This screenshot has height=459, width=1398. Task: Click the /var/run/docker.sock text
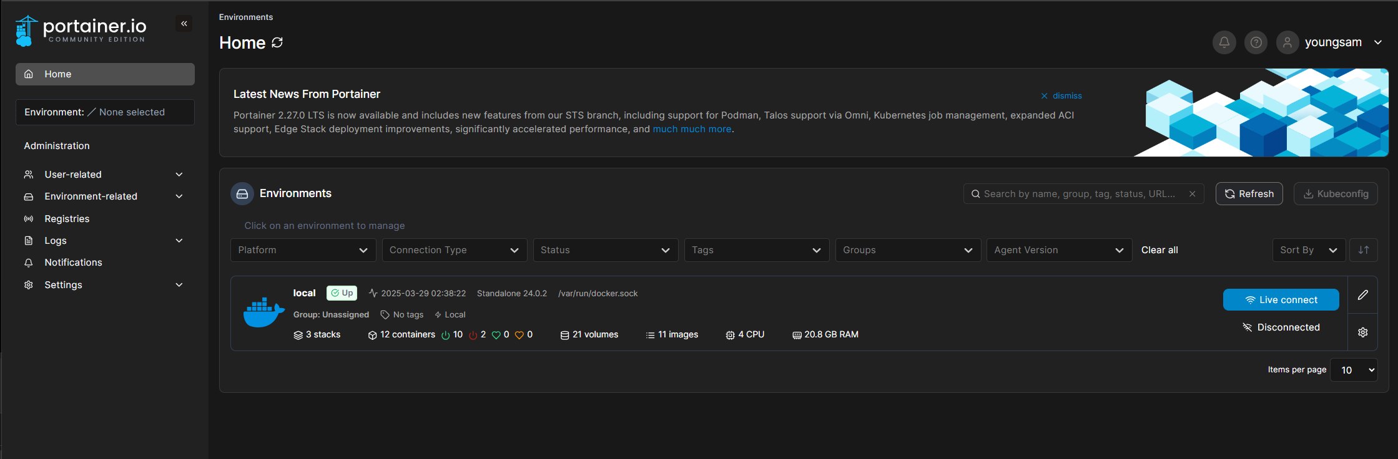click(598, 294)
